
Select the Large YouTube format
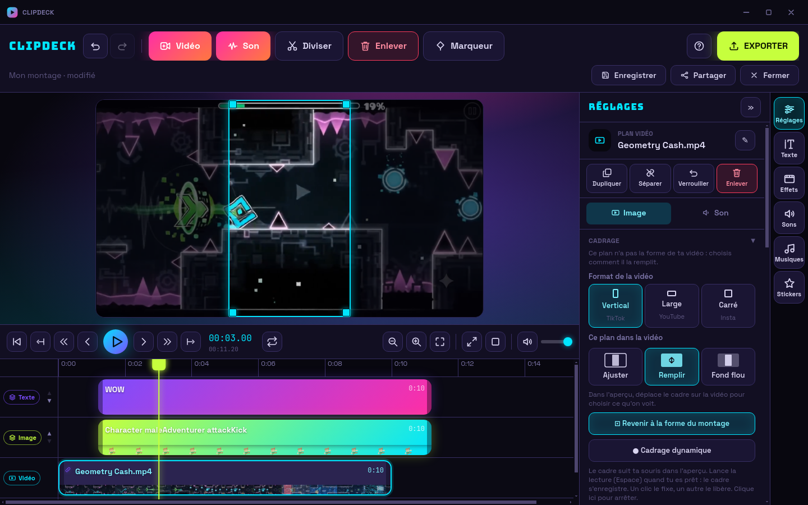(x=672, y=306)
